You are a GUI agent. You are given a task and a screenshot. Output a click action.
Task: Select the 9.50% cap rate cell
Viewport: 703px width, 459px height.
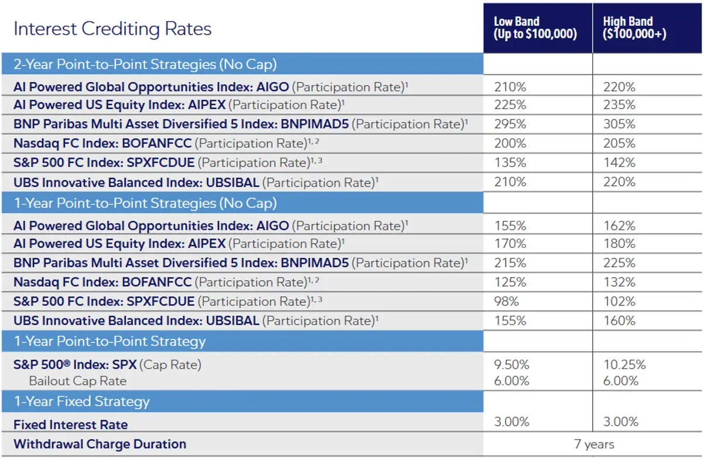(511, 365)
